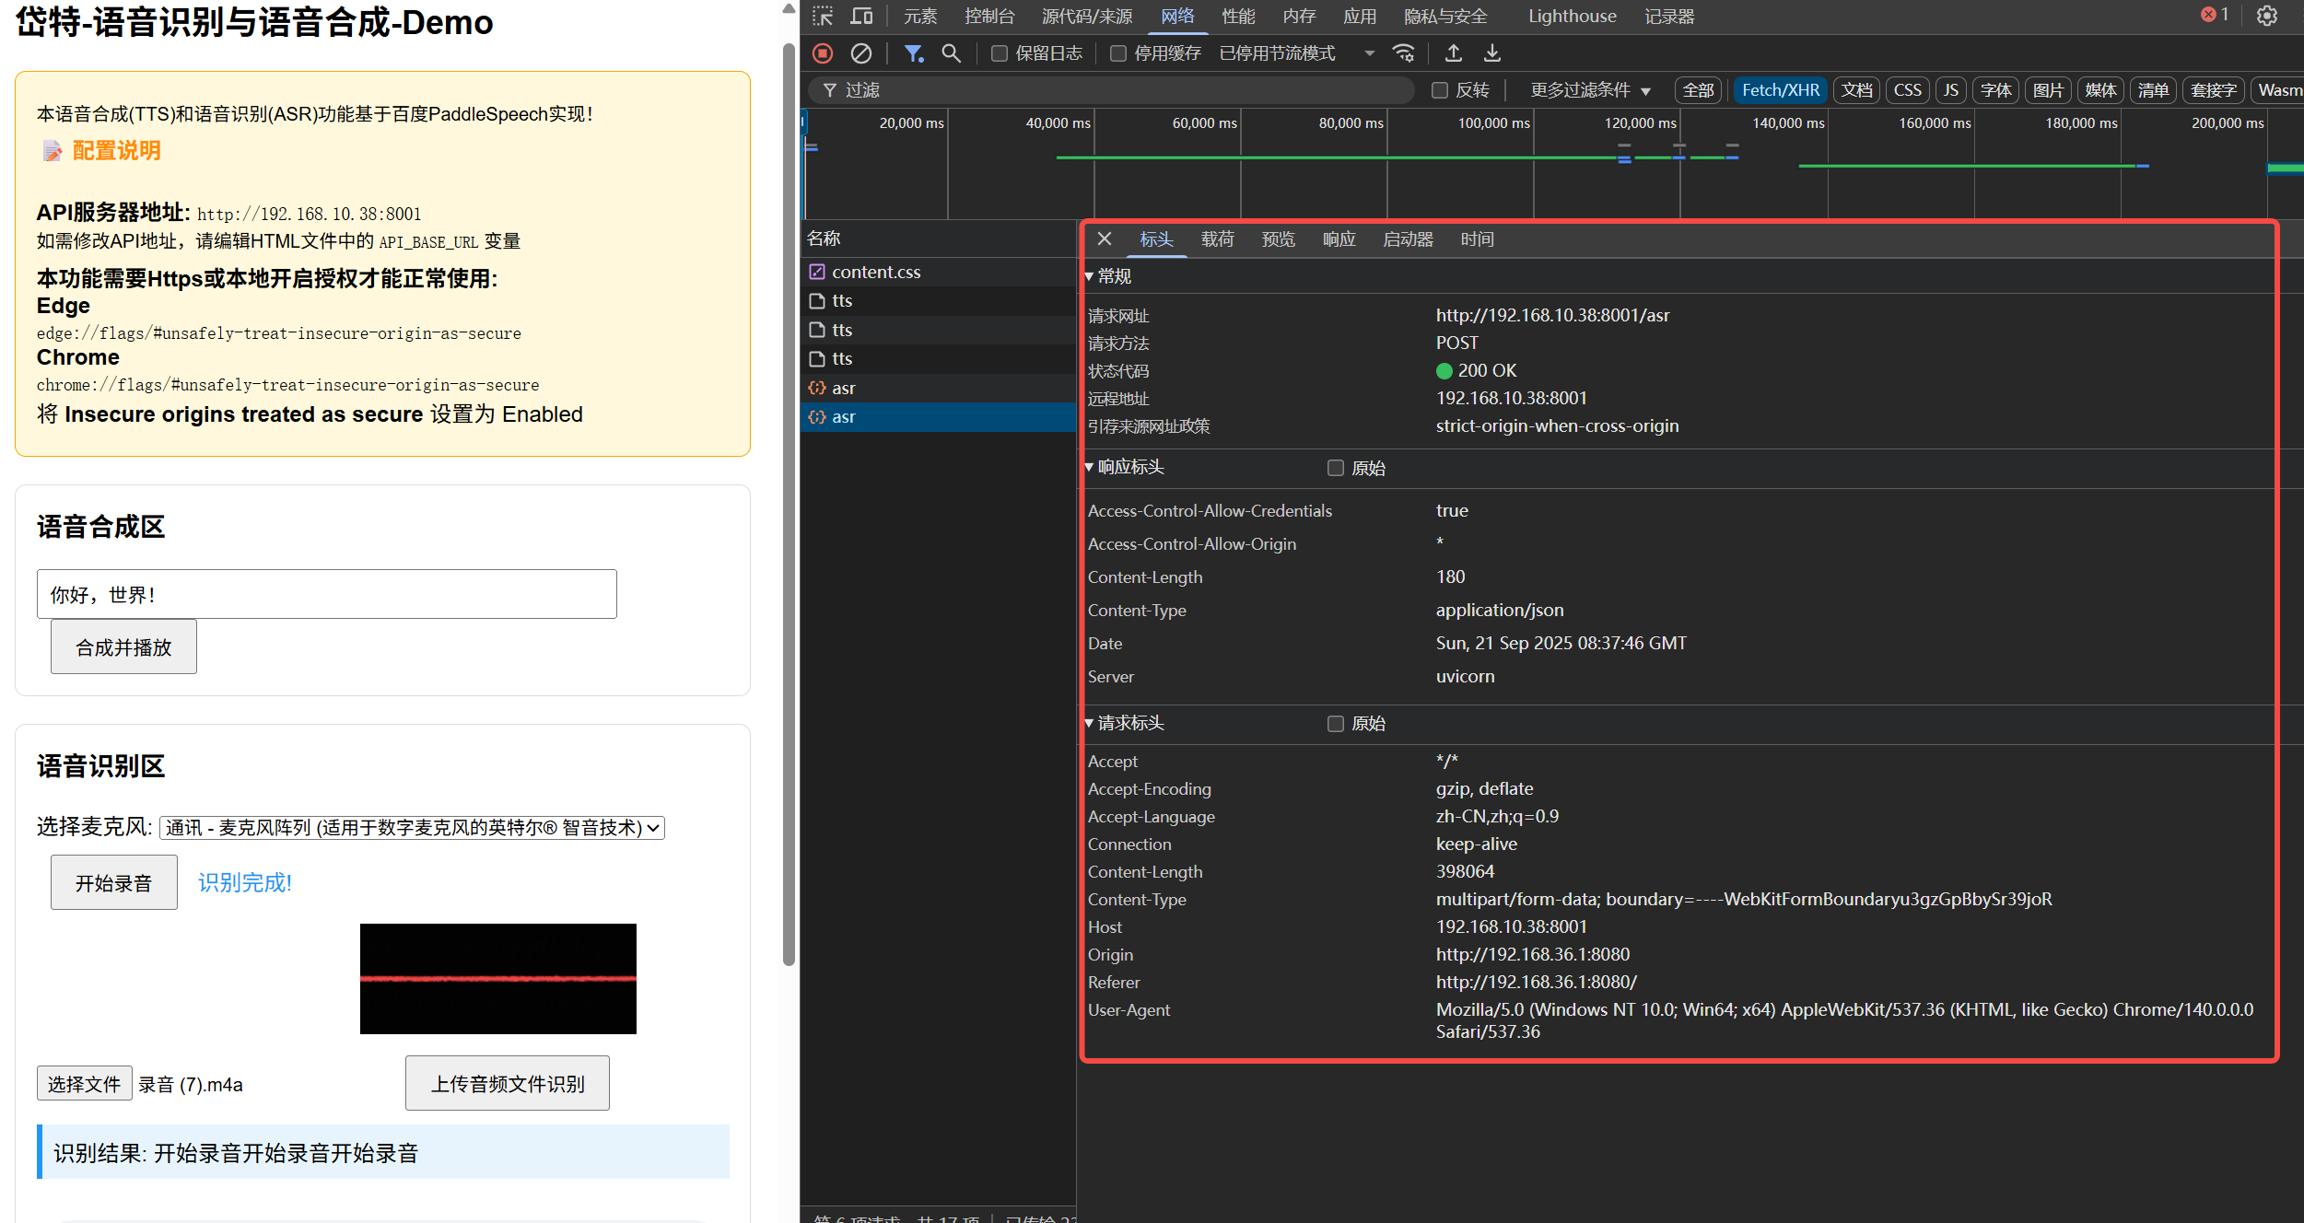Screen dimensions: 2304x1223
Task: Click the 上传音频文件识别 button
Action: pos(507,1083)
